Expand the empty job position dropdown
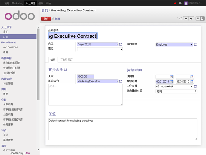 pyautogui.click(x=121, y=49)
